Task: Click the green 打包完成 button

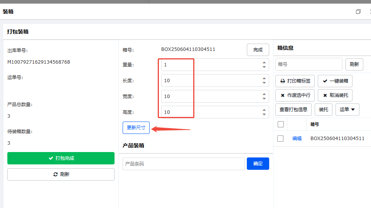Action: pyautogui.click(x=61, y=158)
